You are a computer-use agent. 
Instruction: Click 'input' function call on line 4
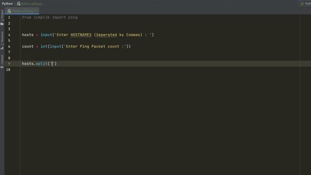click(x=46, y=35)
